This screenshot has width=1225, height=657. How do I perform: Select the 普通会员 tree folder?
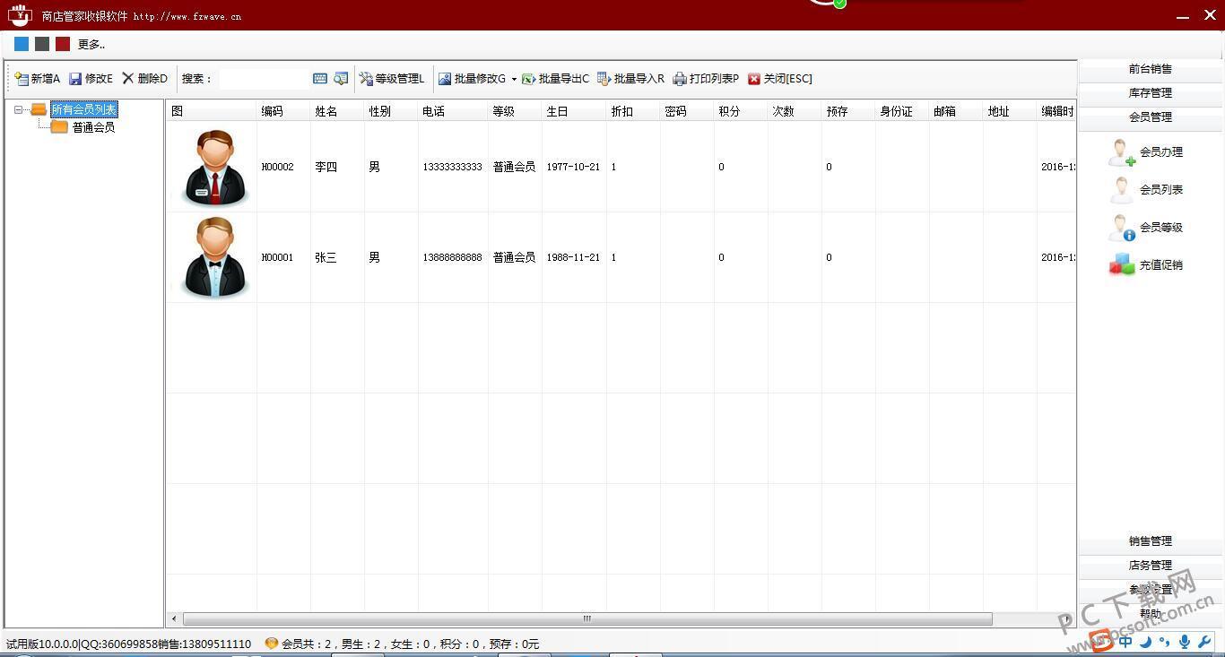92,127
